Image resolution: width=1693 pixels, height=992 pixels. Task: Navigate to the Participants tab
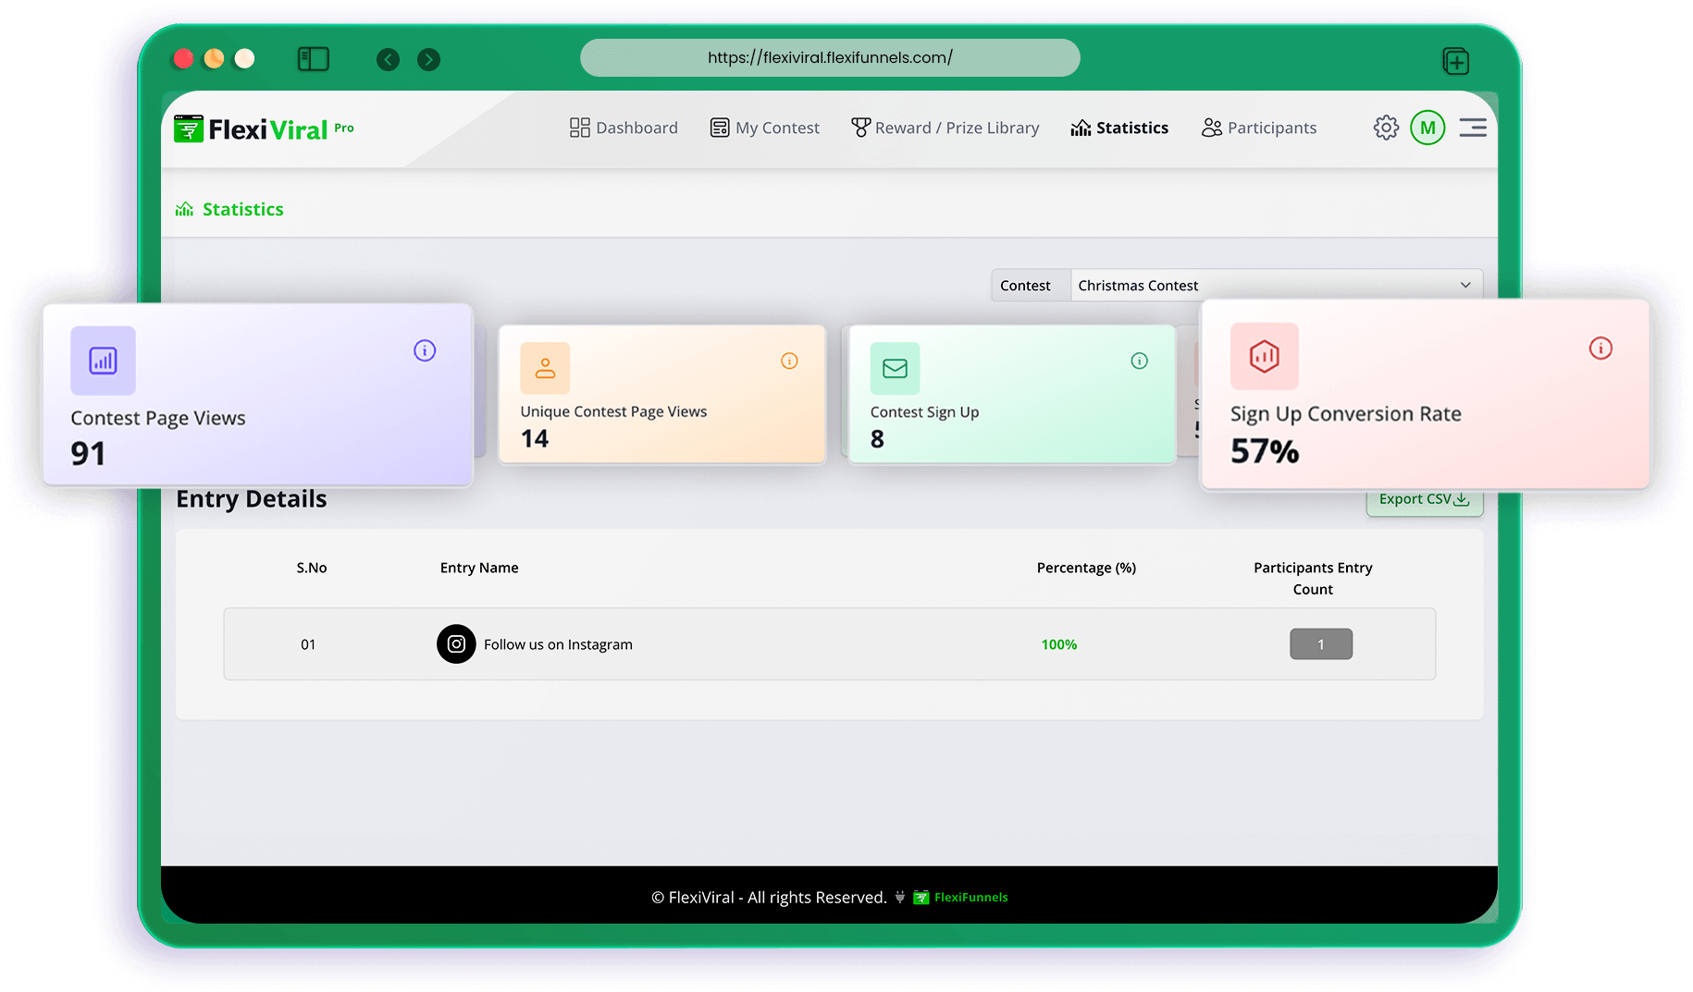1258,128
